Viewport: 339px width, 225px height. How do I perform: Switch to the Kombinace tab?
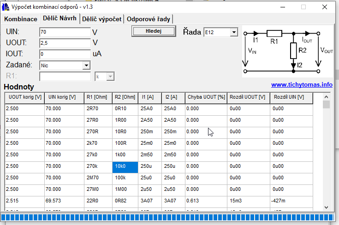[20, 19]
